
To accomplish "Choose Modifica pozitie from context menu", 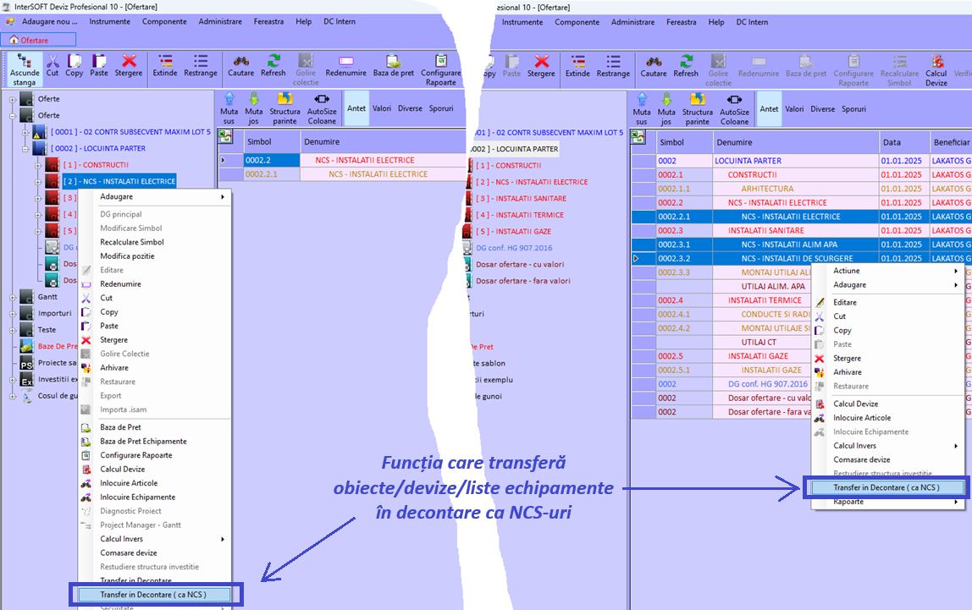I will pyautogui.click(x=127, y=256).
